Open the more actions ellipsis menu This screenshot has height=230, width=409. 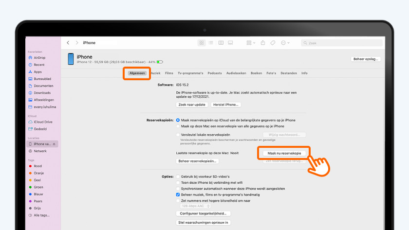[x=285, y=43]
